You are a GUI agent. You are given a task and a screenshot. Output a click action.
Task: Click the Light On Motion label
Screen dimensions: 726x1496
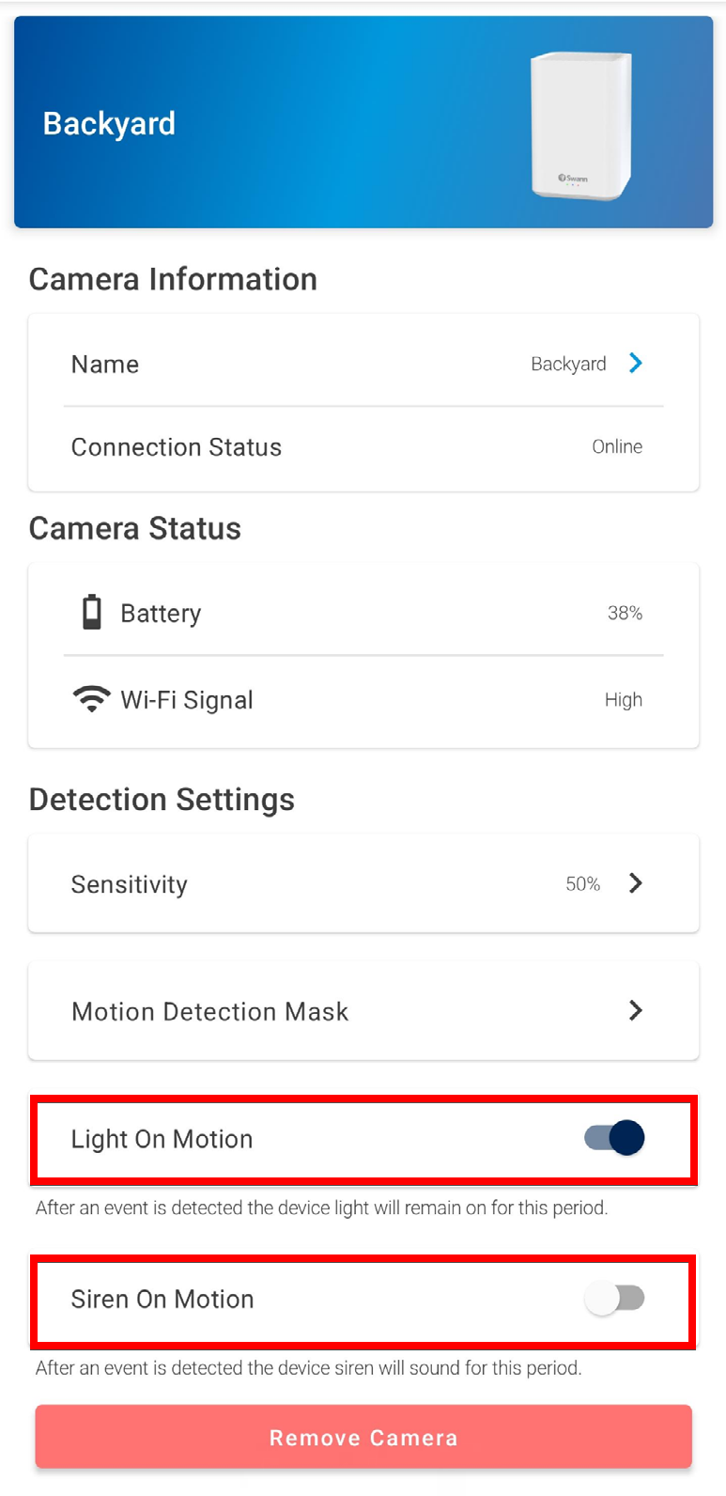tap(162, 1139)
